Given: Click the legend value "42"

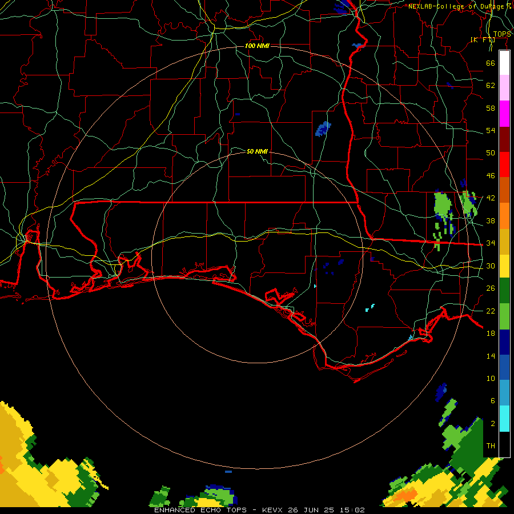Looking at the screenshot, I should point(491,198).
